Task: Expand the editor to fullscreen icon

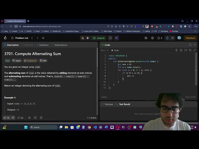Action: coord(195,50)
